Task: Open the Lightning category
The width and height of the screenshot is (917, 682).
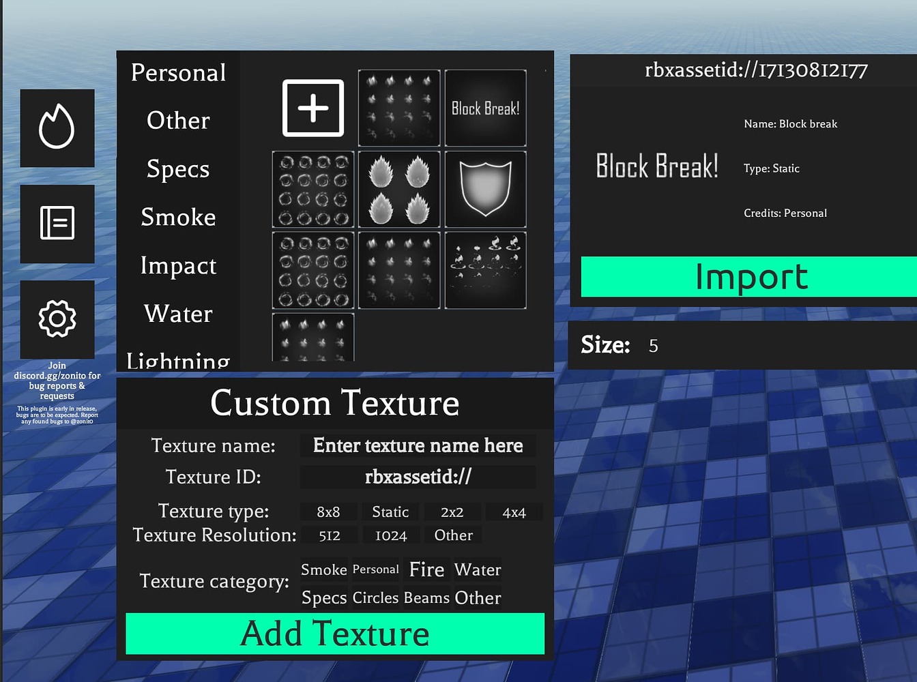Action: pyautogui.click(x=178, y=360)
